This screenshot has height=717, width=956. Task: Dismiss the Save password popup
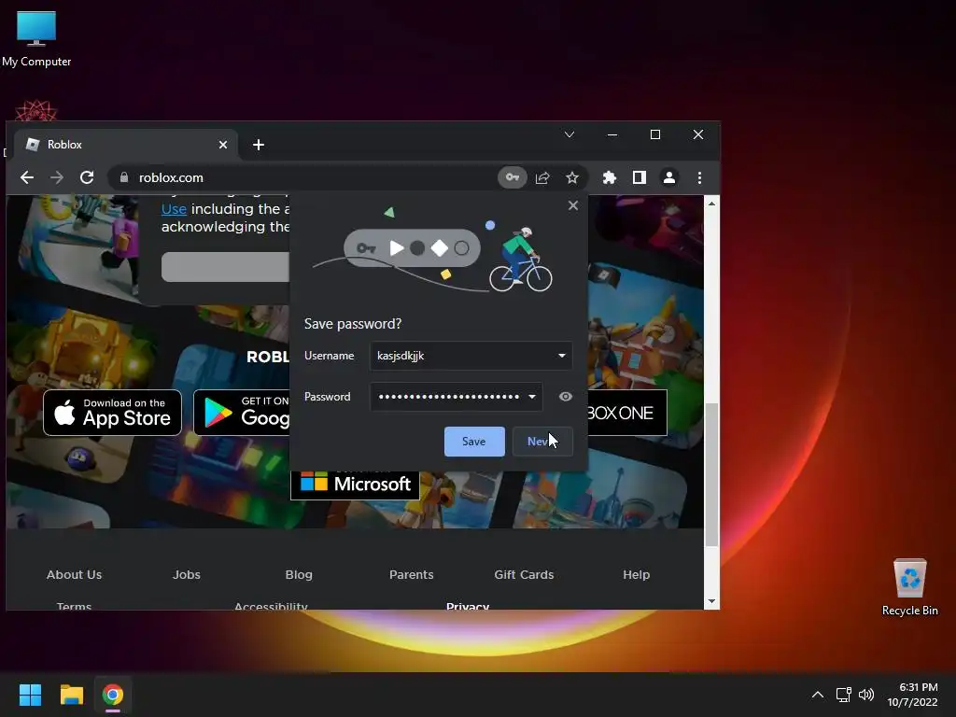point(573,205)
